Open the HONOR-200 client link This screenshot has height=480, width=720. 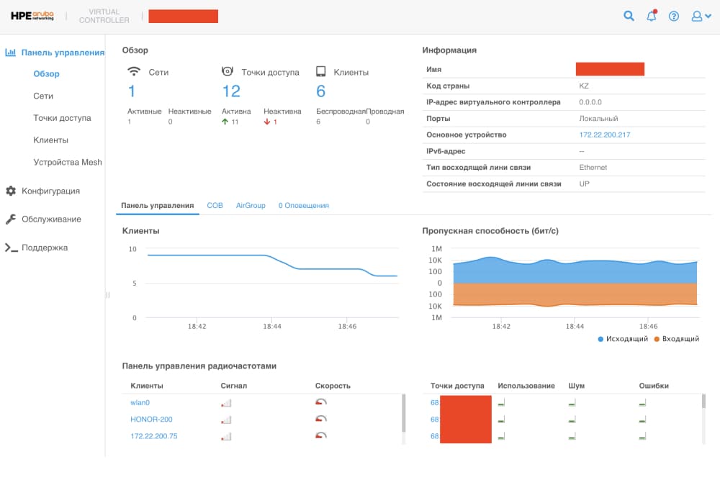tap(151, 420)
